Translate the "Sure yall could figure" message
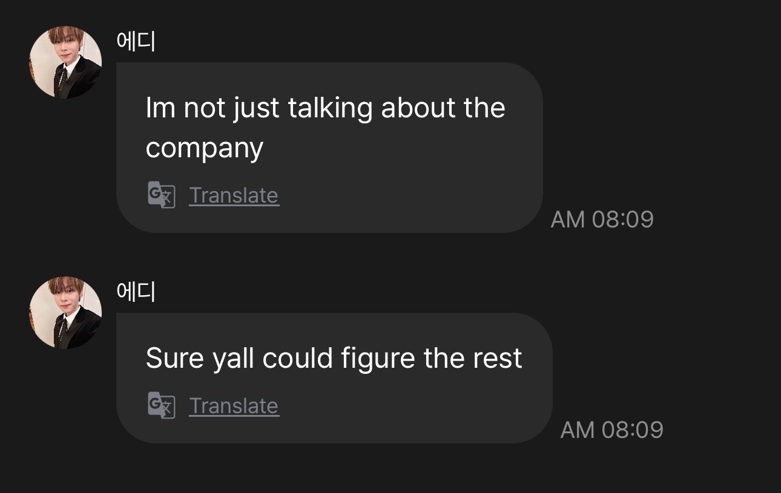Screen dimensions: 781x493 [234, 406]
